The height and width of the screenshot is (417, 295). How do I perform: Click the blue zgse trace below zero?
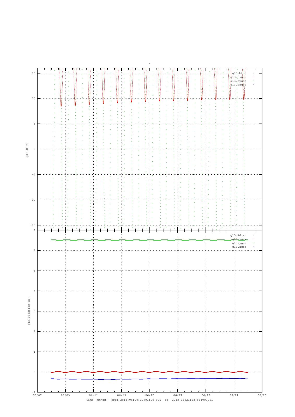(150, 379)
